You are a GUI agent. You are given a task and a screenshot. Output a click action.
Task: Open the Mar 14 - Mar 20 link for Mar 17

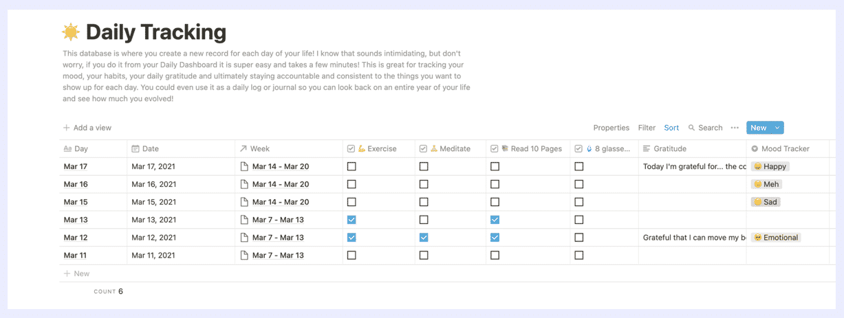[x=281, y=166]
